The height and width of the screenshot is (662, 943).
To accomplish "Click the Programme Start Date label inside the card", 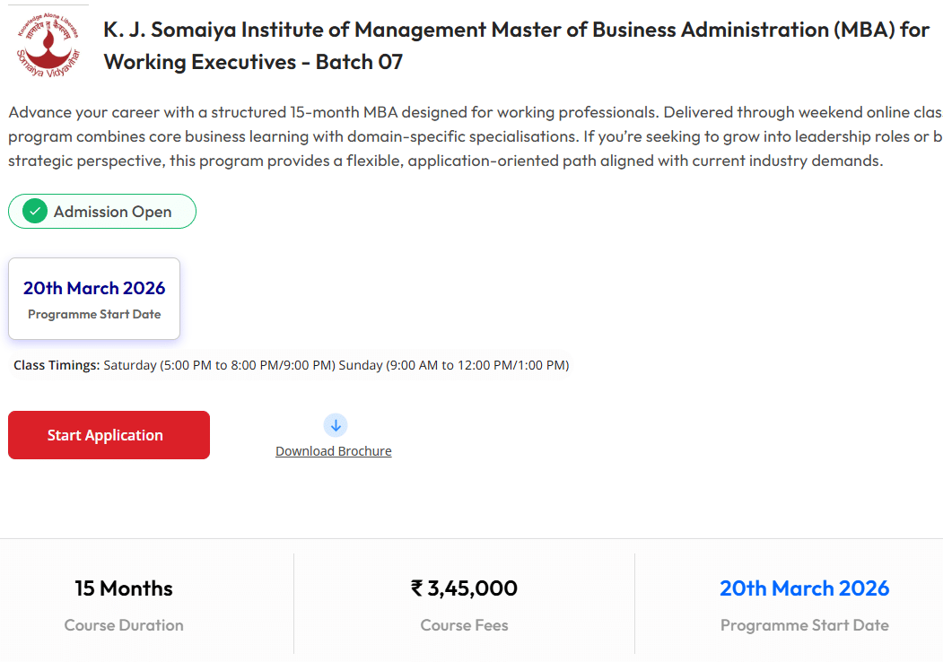I will point(94,315).
